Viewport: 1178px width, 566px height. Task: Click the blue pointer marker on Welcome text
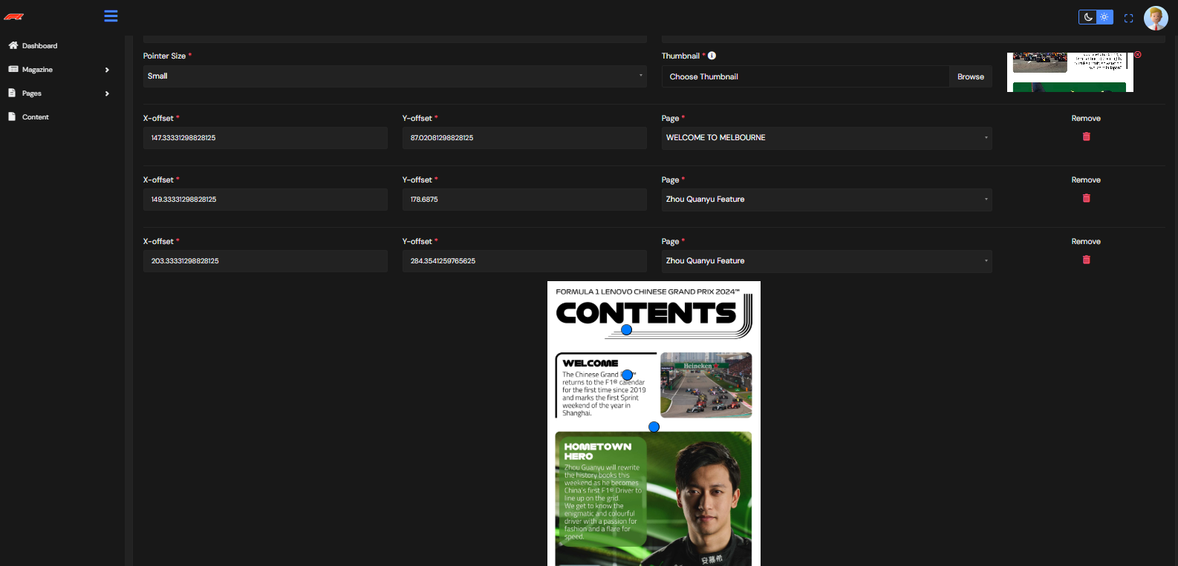(x=628, y=375)
